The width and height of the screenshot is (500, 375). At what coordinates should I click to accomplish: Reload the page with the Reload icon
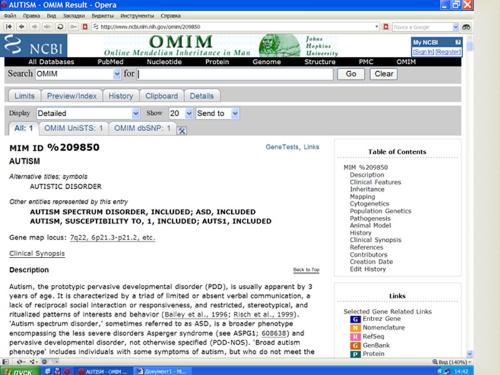click(60, 27)
